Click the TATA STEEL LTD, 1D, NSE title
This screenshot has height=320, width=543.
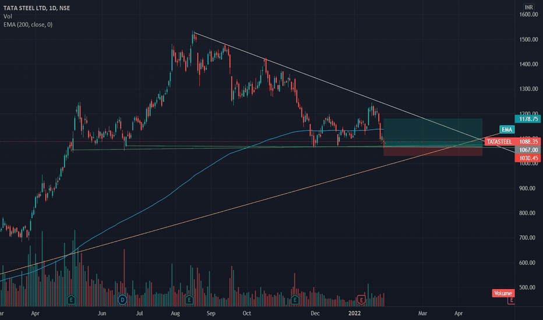coord(36,8)
